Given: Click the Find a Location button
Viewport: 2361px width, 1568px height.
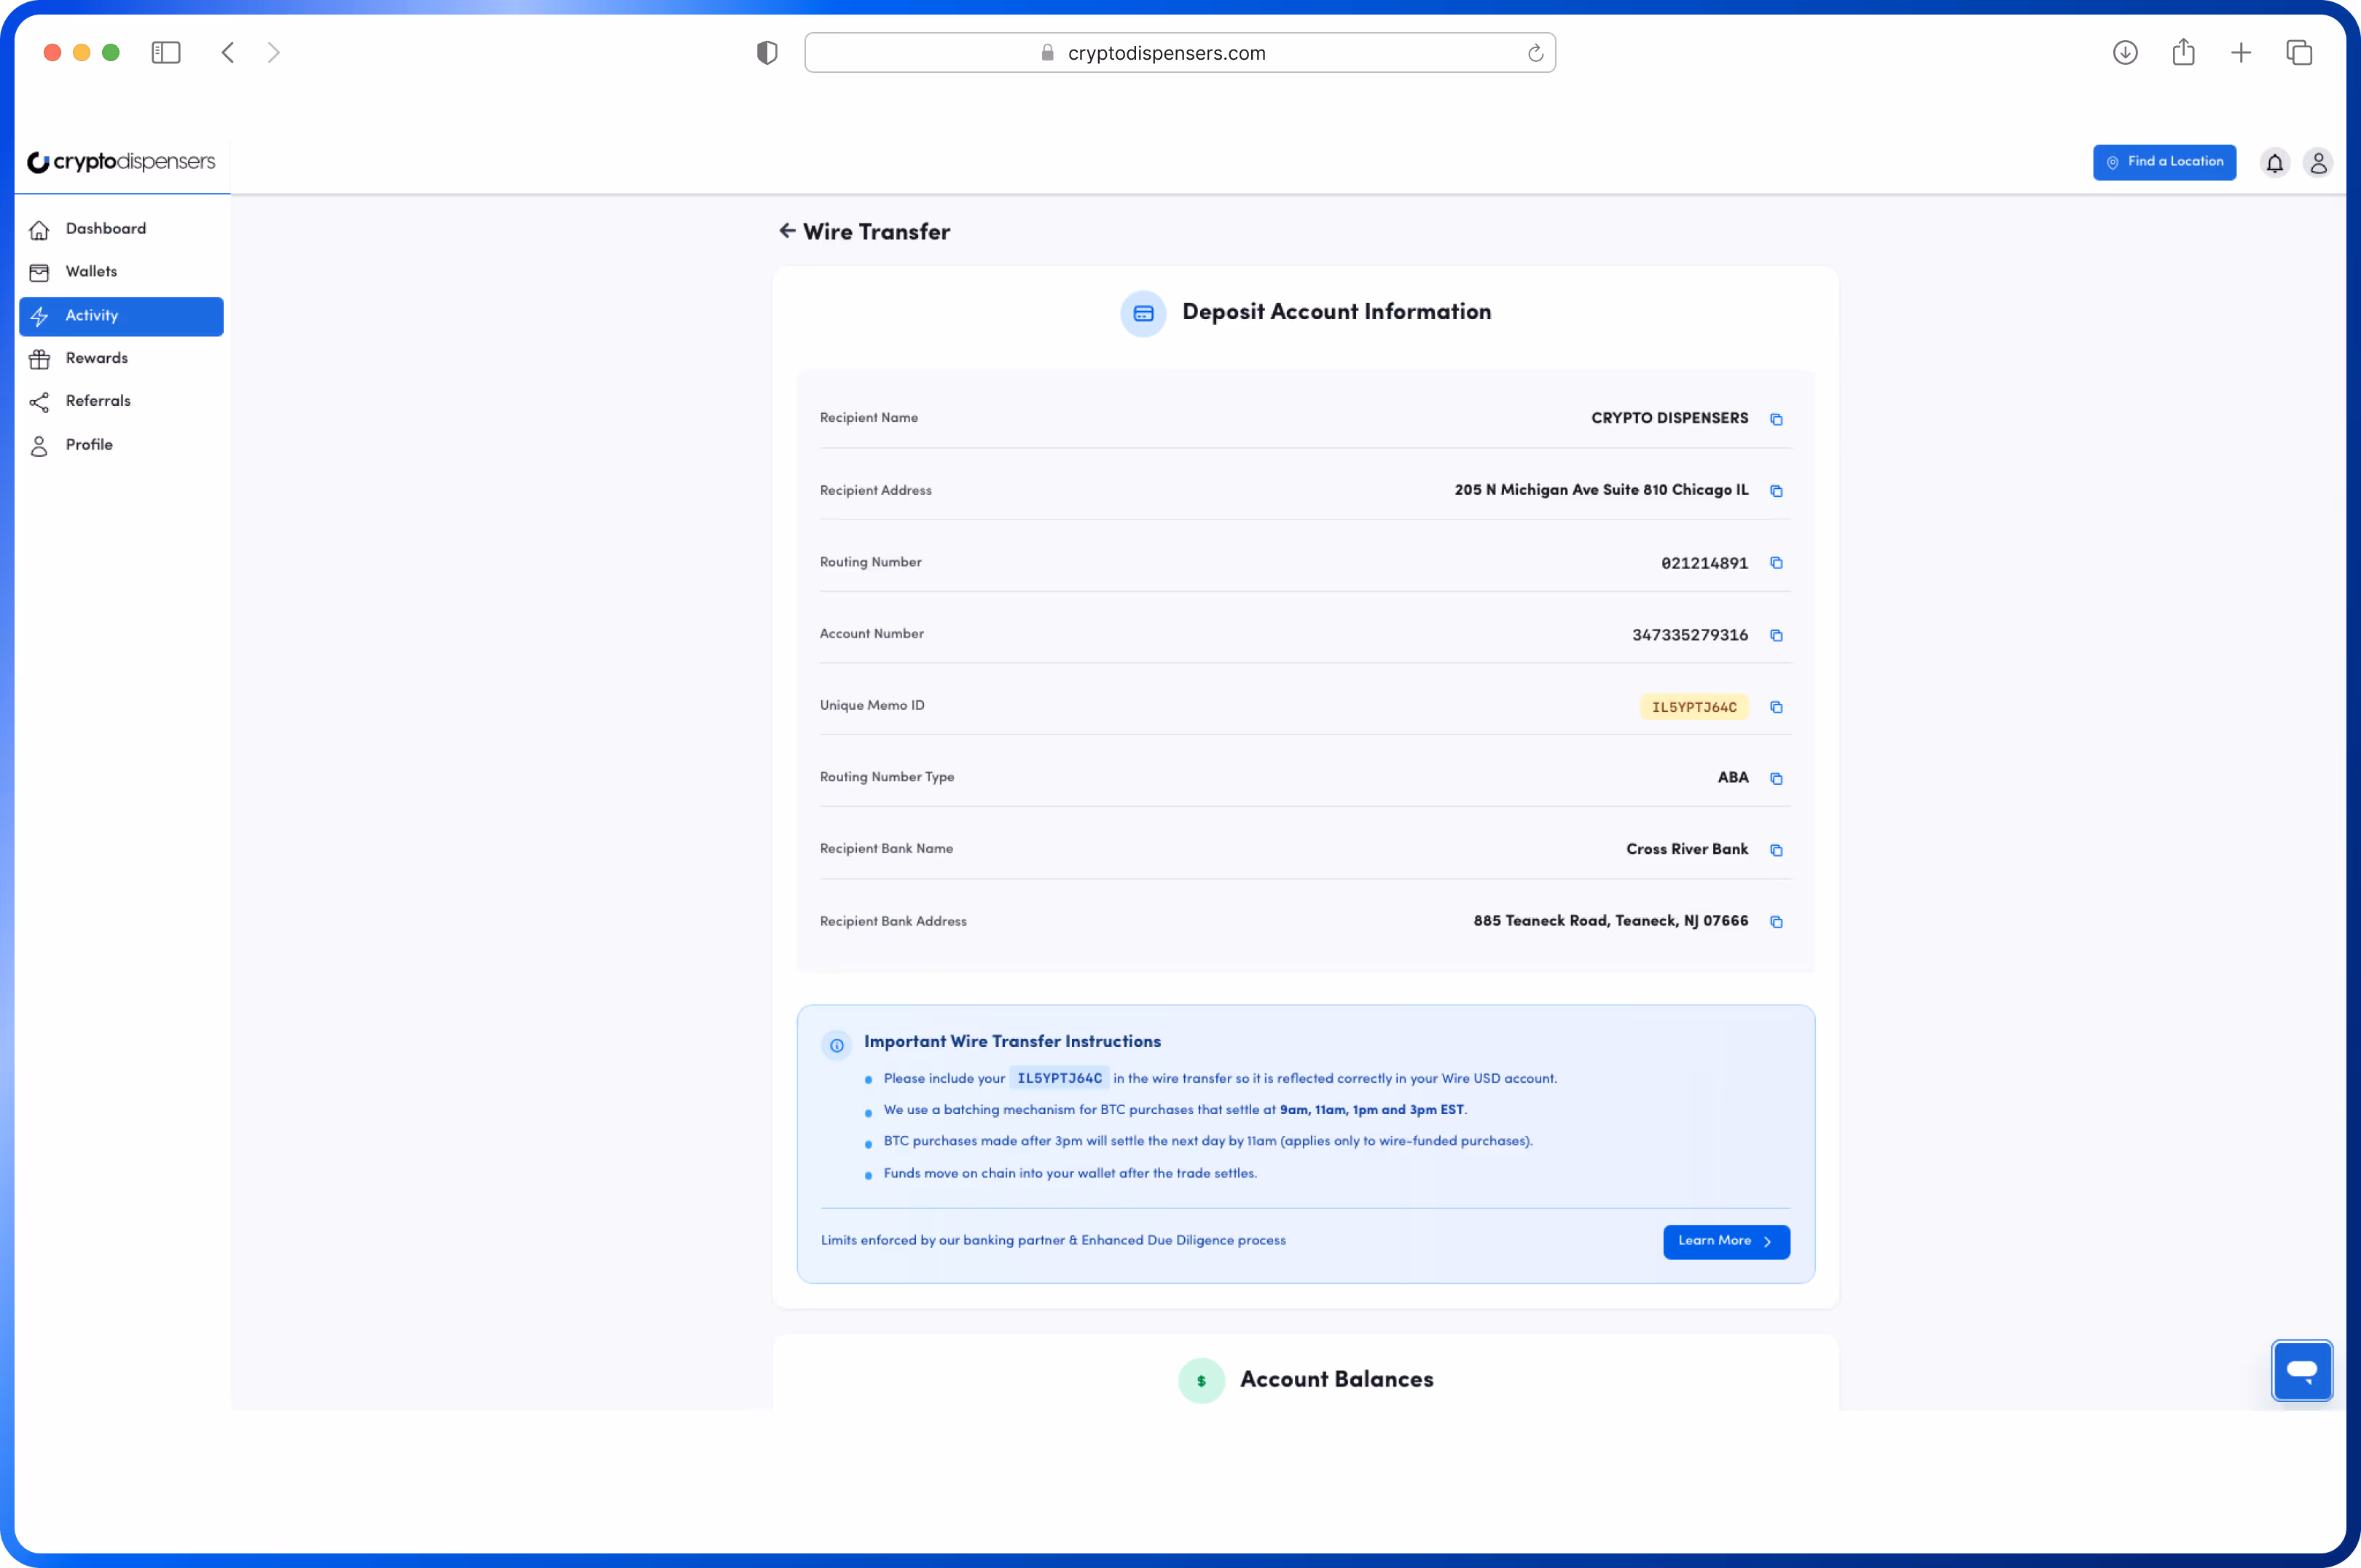Looking at the screenshot, I should pos(2164,162).
